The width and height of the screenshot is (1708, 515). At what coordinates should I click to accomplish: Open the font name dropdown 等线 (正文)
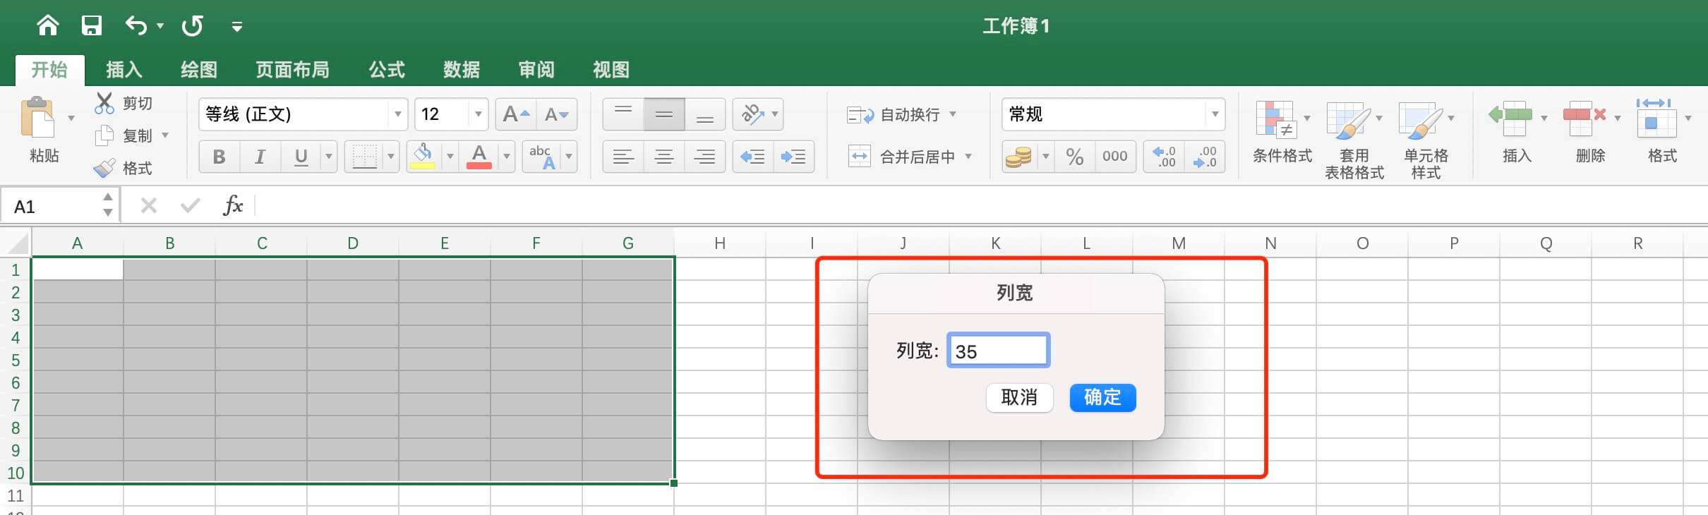(397, 114)
